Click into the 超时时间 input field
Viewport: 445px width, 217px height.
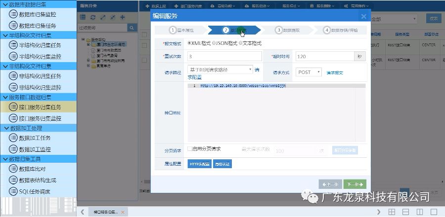(x=324, y=56)
